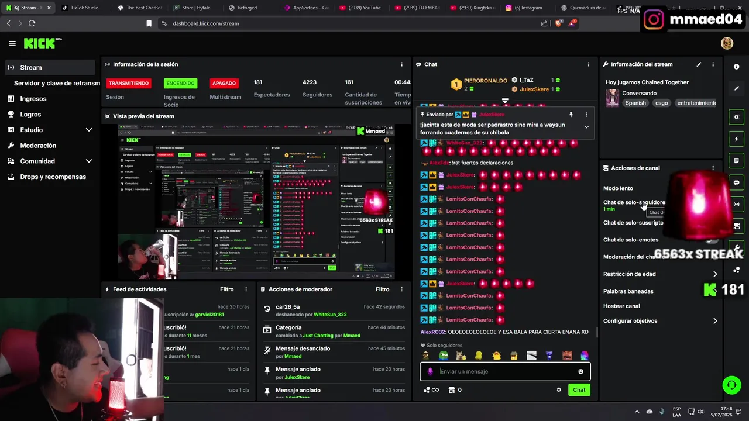
Task: Expand the Estudio sidebar section
Action: click(x=89, y=130)
